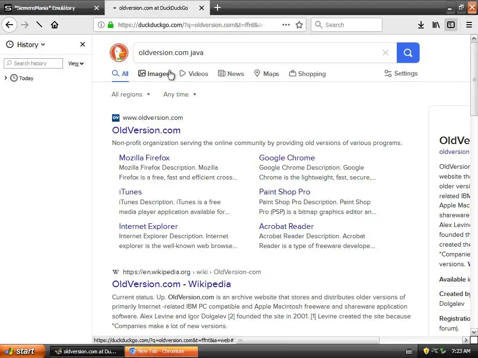Open the Internet Explorer sitelink

coord(148,226)
